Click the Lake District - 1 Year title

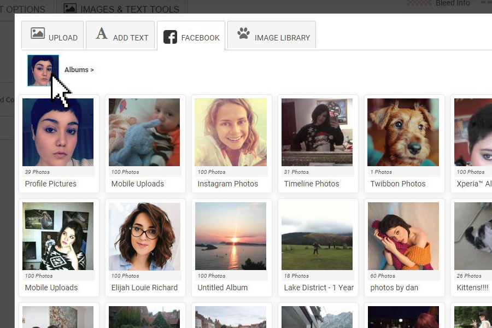click(319, 288)
